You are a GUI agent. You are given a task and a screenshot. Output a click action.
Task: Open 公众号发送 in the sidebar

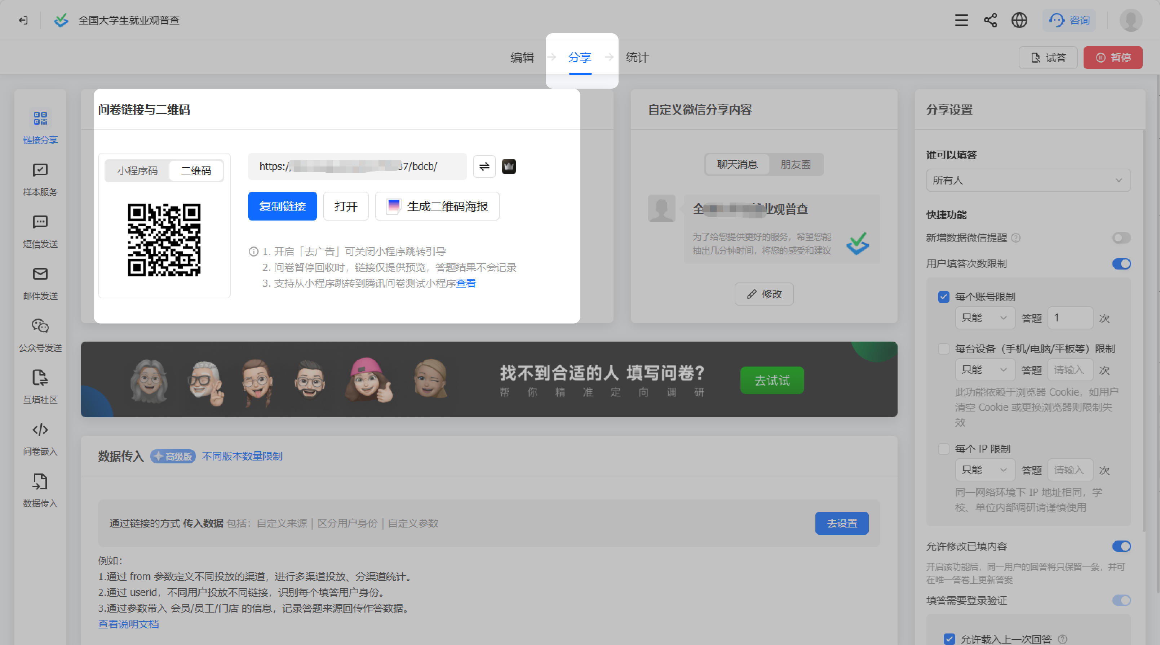coord(40,335)
